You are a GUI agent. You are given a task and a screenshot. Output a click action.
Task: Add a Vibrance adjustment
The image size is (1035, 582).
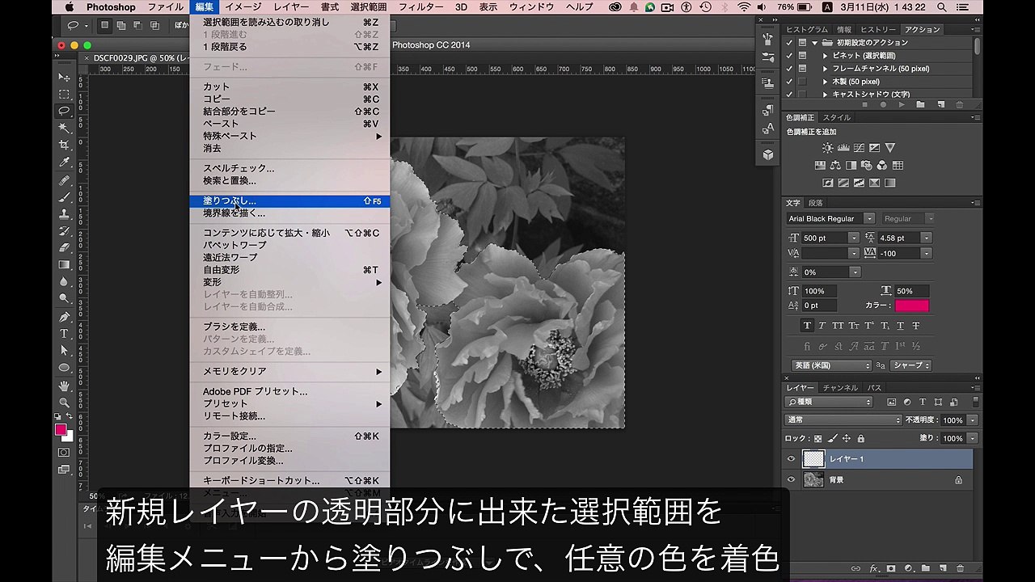click(889, 148)
